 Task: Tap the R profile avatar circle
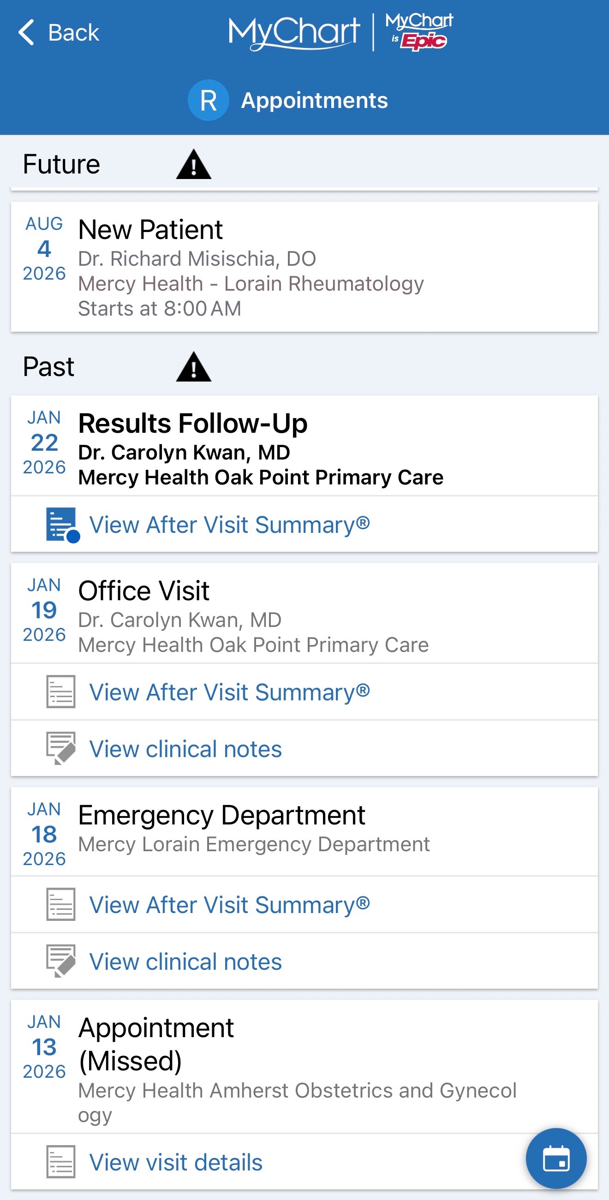click(x=208, y=100)
